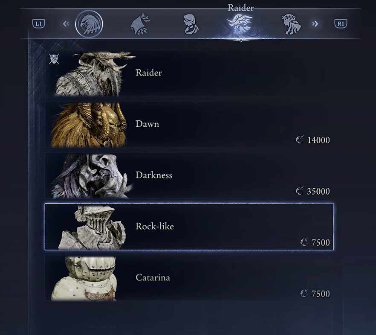Go to previous characters with left double-chevron

(x=66, y=23)
